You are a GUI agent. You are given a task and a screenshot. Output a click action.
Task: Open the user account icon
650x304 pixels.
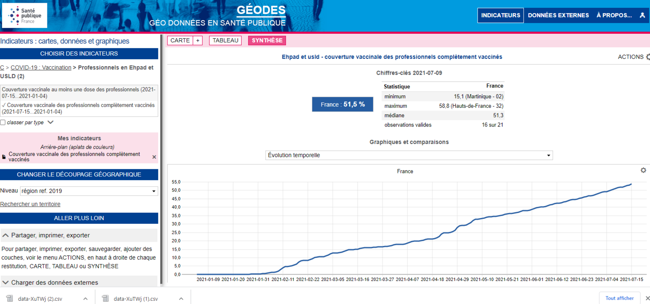point(642,15)
